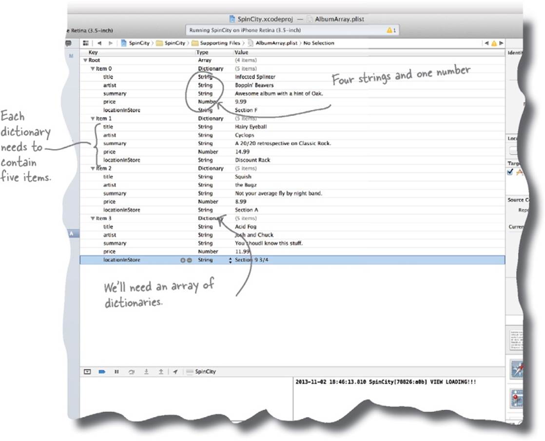
Task: Collapse Item 3 dictionary
Action: coord(93,218)
